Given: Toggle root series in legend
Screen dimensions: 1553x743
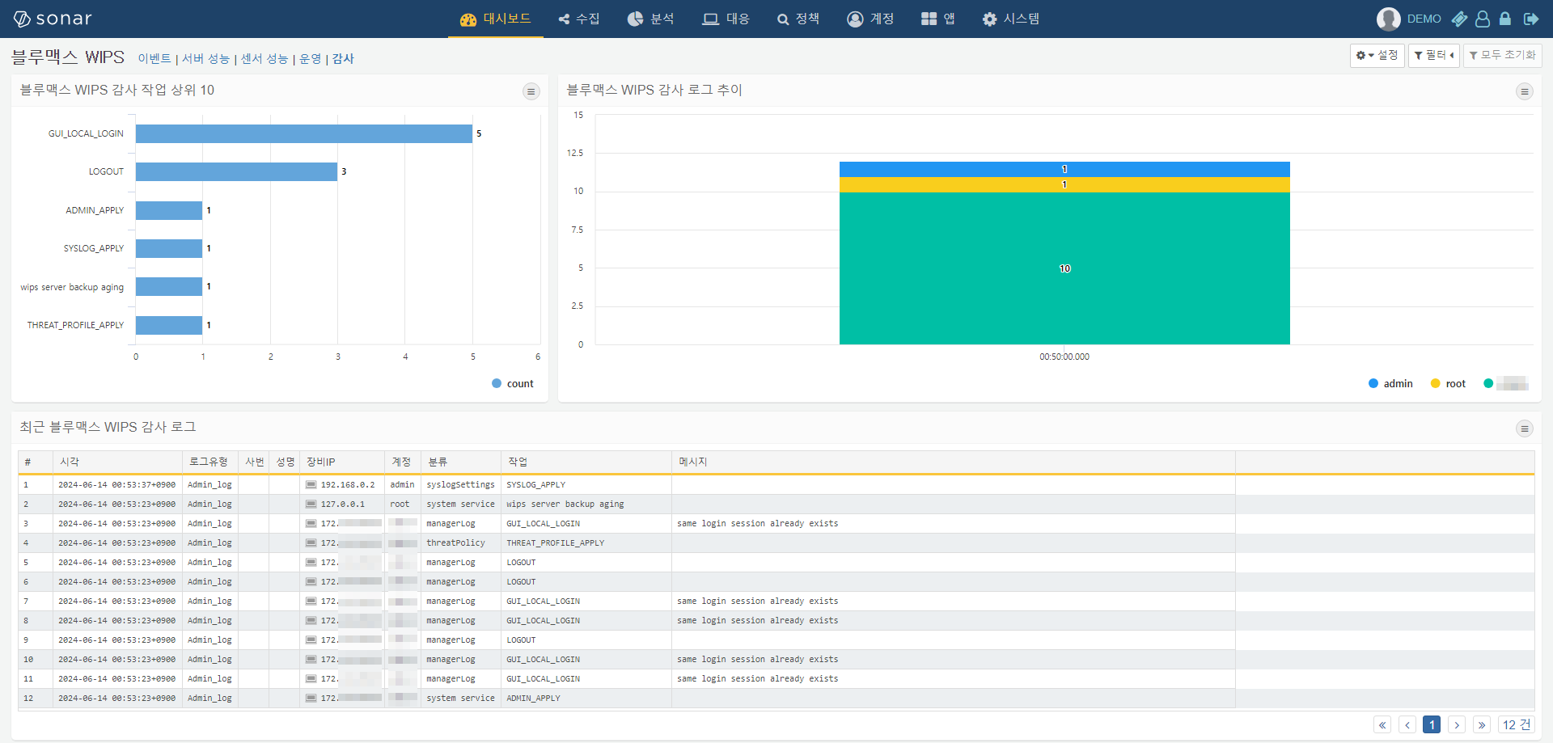Looking at the screenshot, I should pos(1448,384).
